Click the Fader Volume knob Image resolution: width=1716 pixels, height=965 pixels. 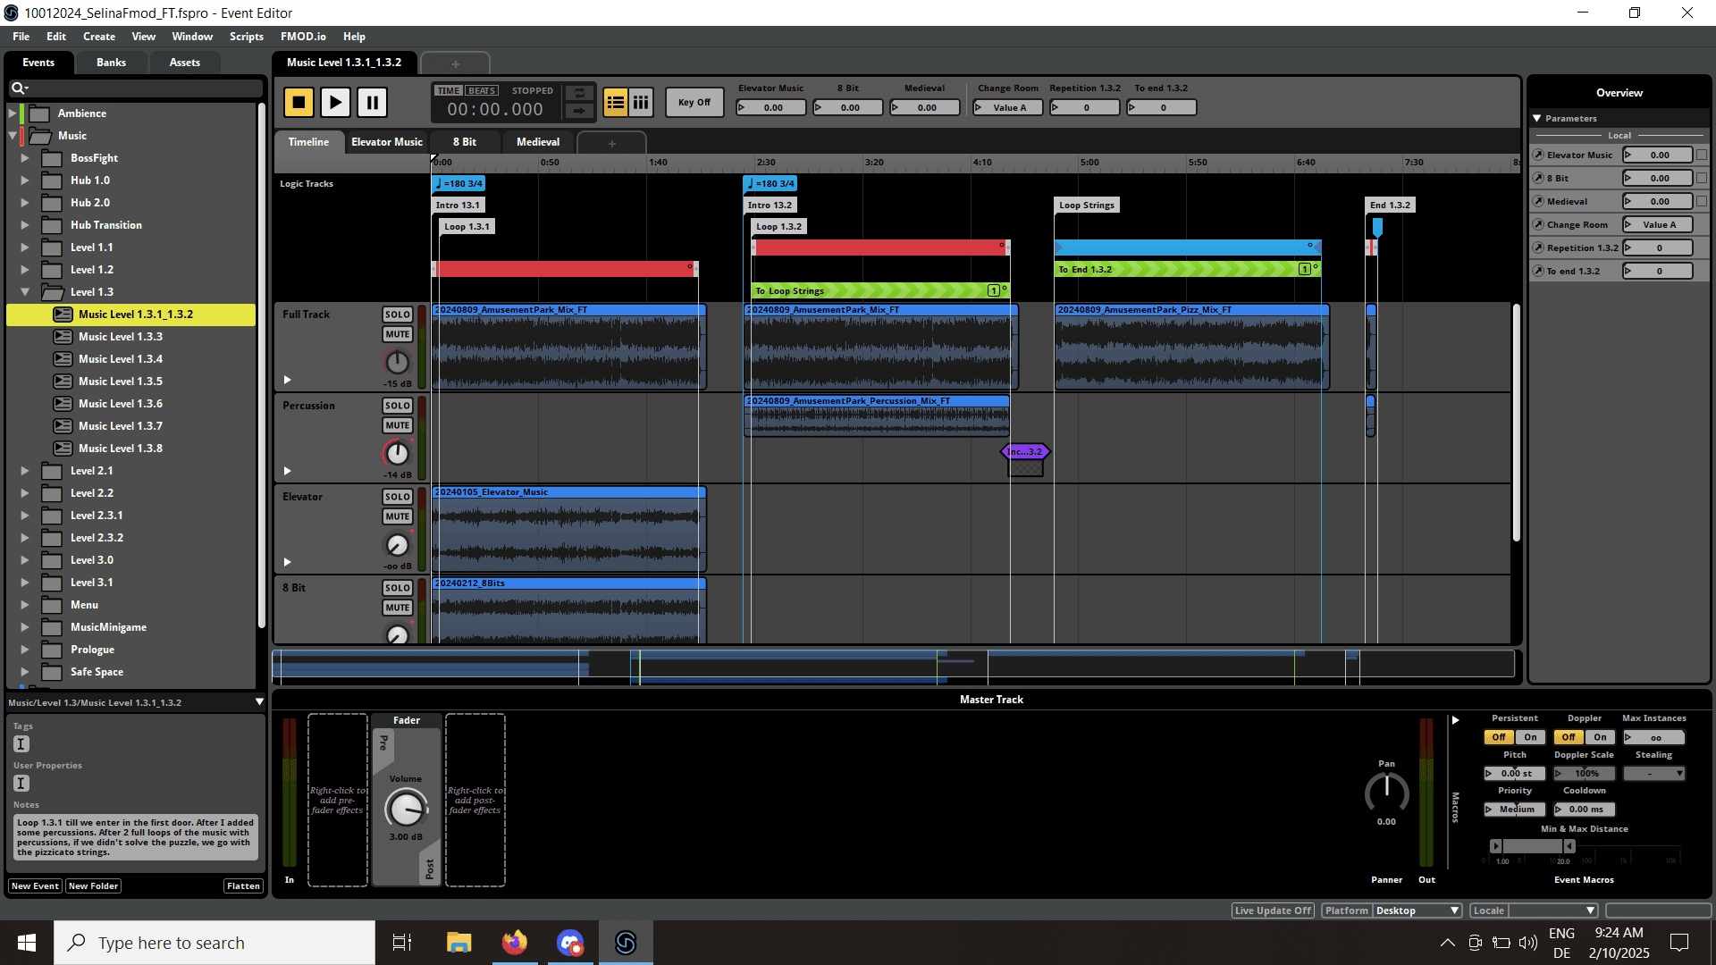(406, 810)
